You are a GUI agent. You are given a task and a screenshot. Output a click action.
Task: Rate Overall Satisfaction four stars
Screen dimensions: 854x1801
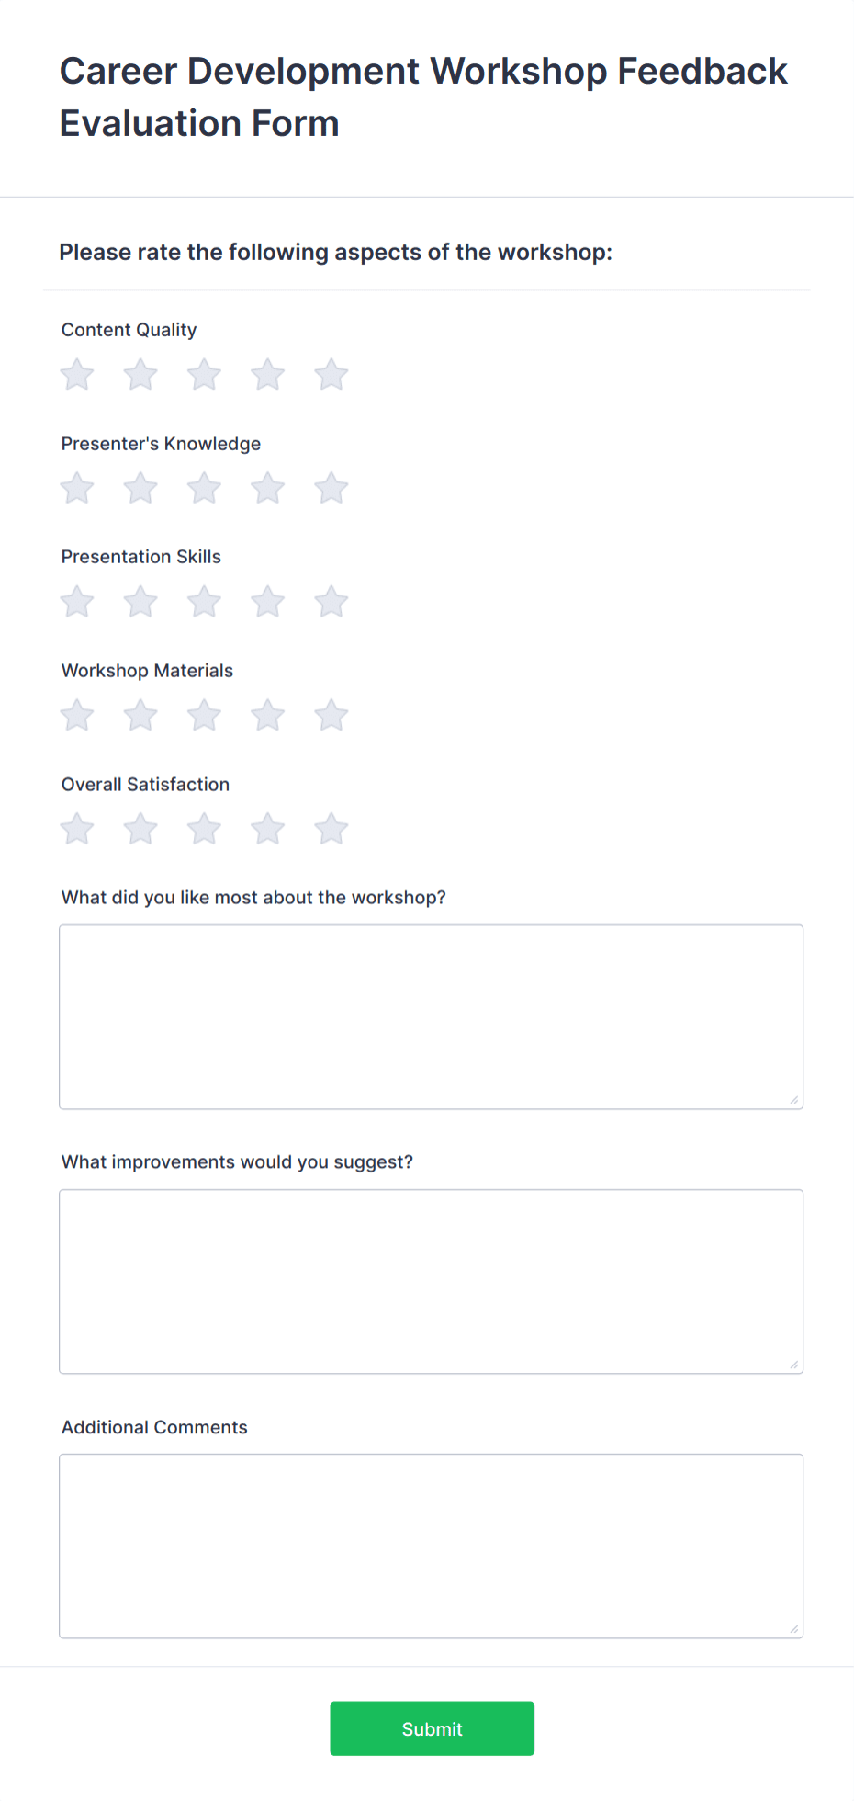click(x=267, y=828)
